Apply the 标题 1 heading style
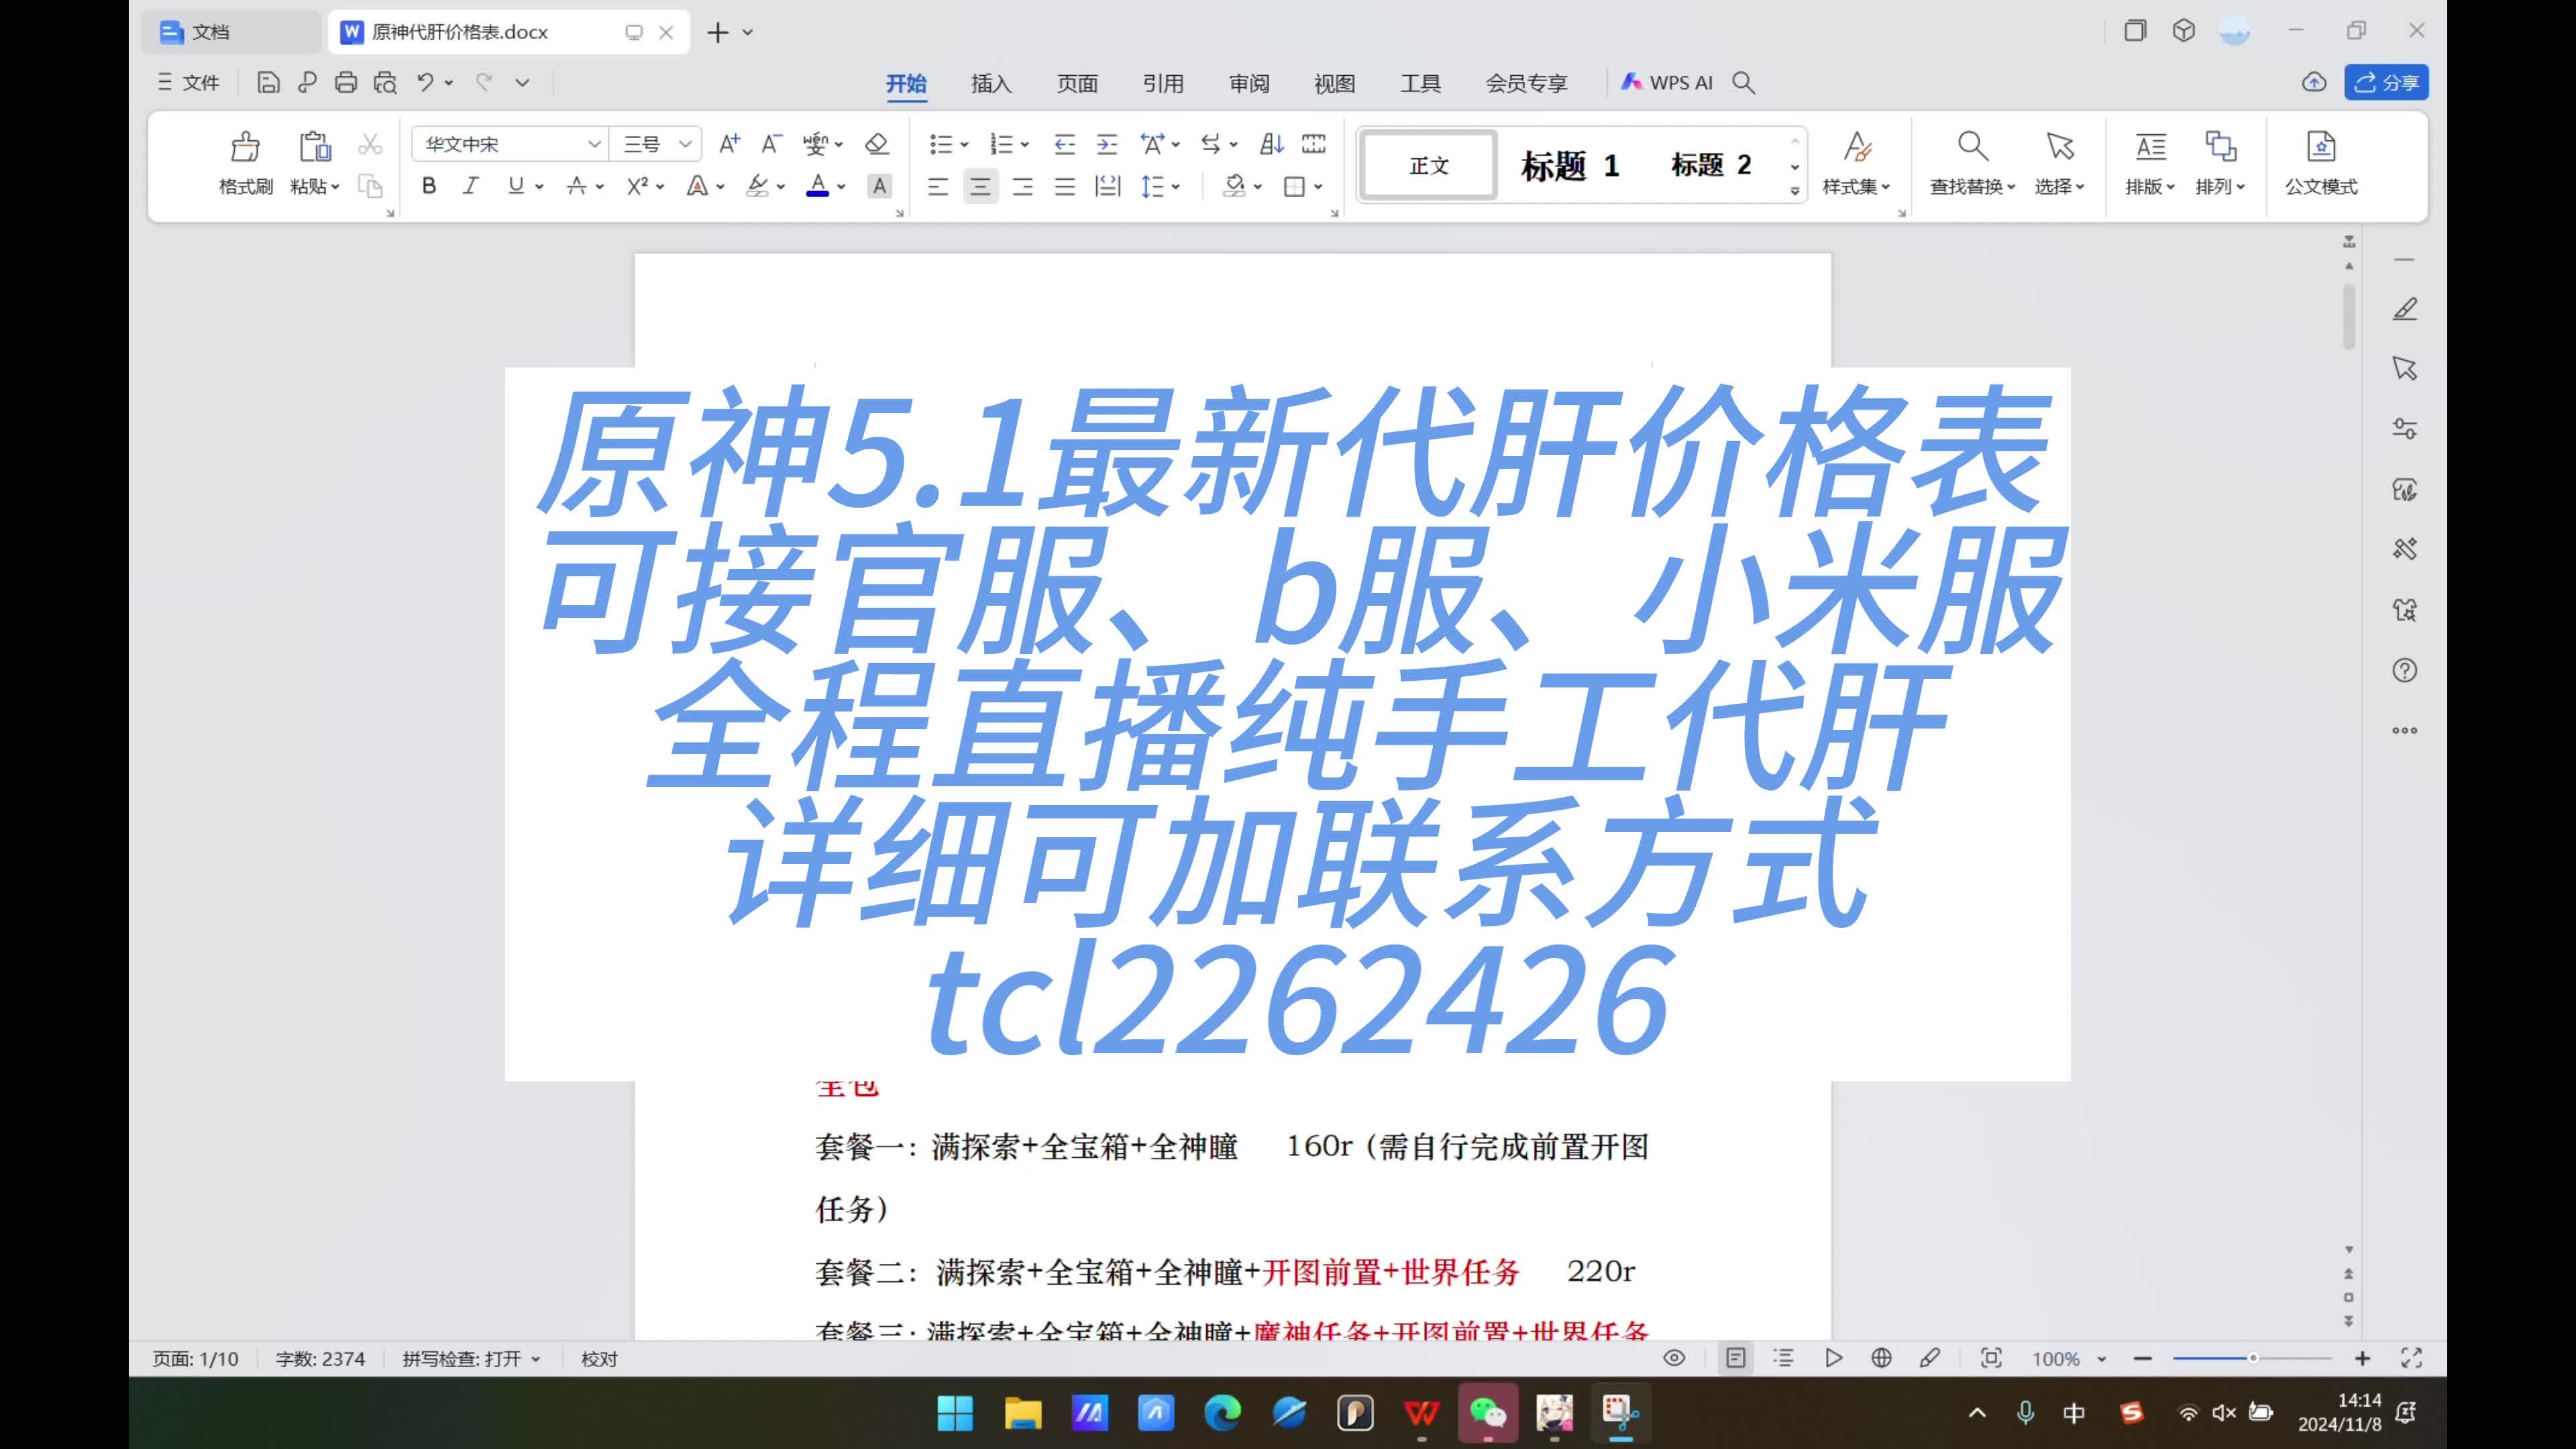 [x=1569, y=165]
